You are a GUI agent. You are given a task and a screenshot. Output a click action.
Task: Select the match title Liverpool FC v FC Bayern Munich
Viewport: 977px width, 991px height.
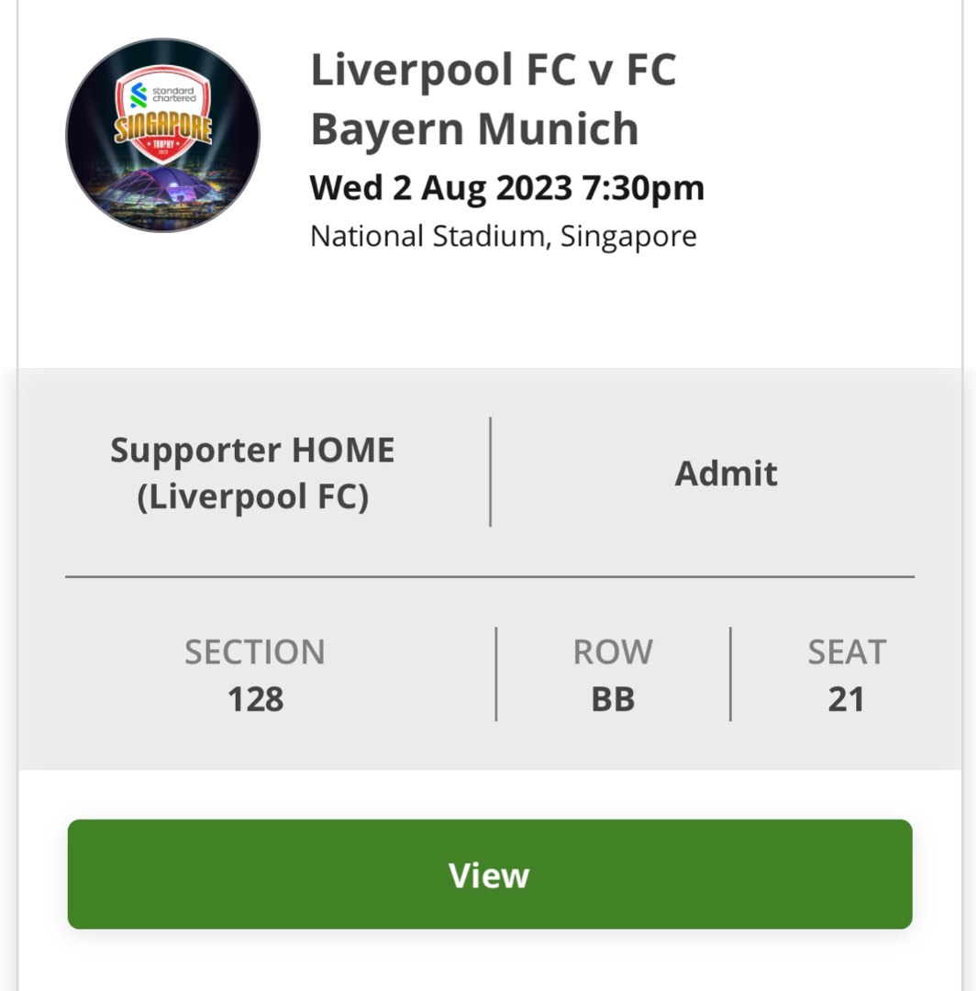495,99
